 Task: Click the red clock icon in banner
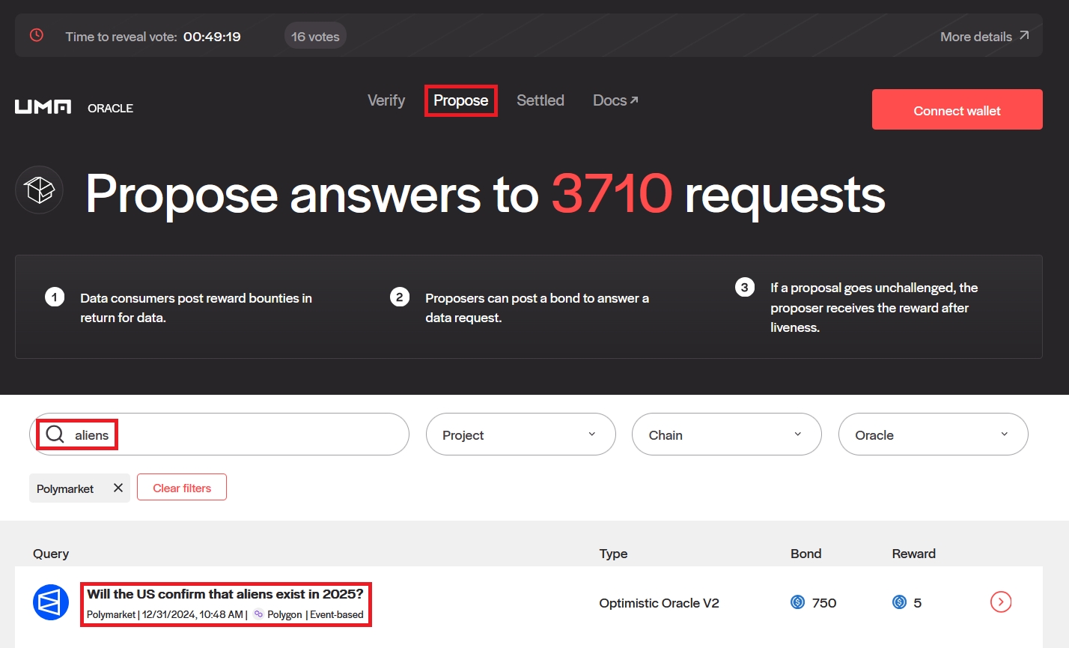(x=36, y=35)
